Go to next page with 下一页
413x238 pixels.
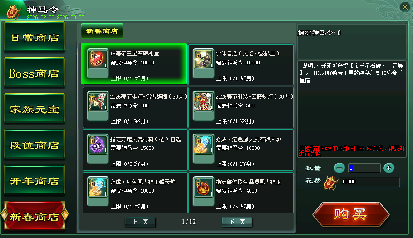[x=237, y=222]
